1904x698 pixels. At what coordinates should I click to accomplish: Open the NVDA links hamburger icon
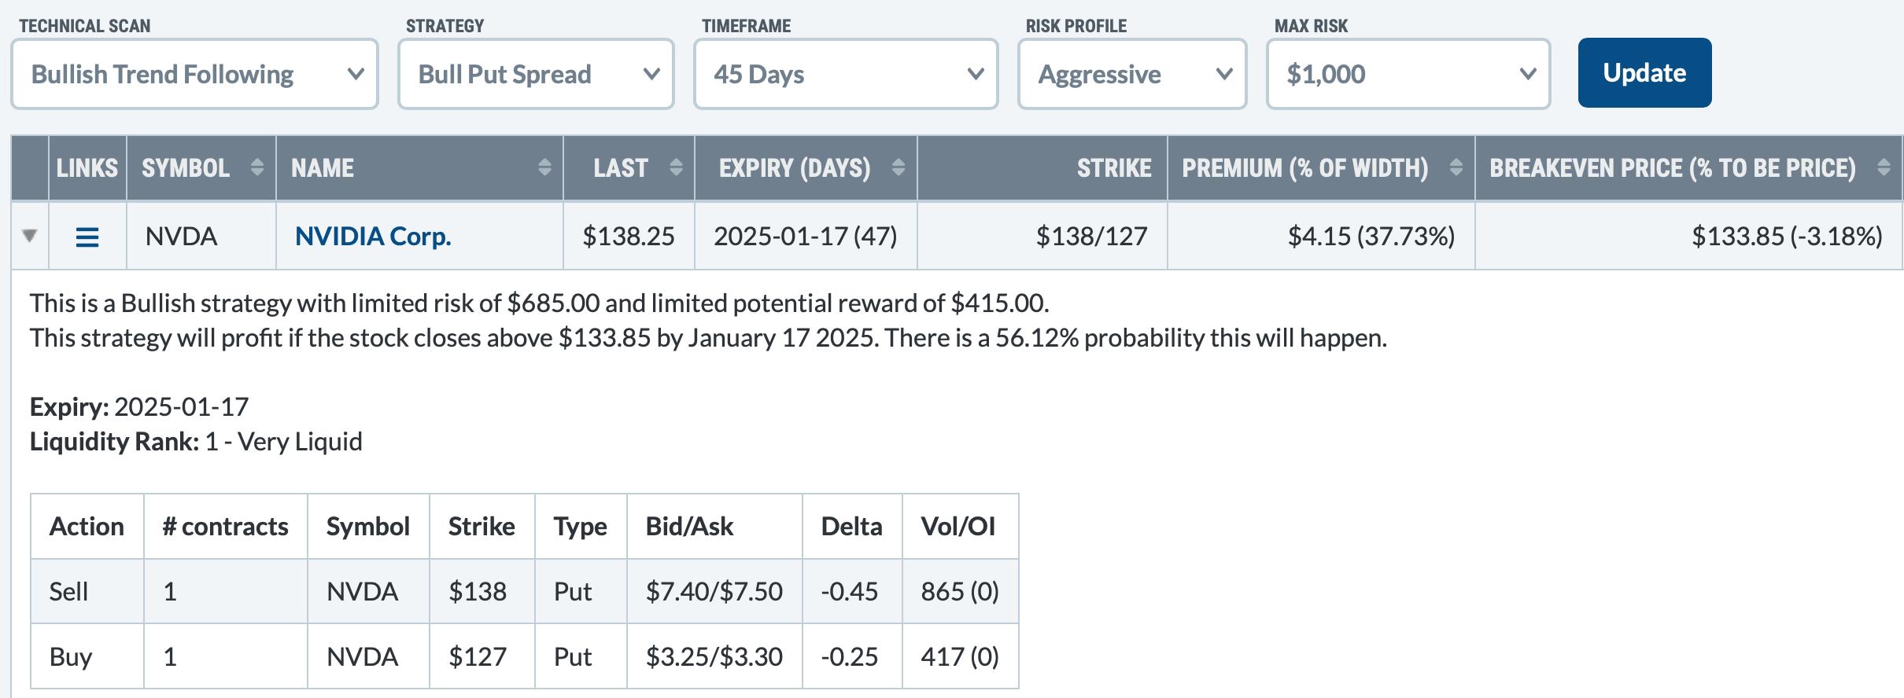(87, 237)
